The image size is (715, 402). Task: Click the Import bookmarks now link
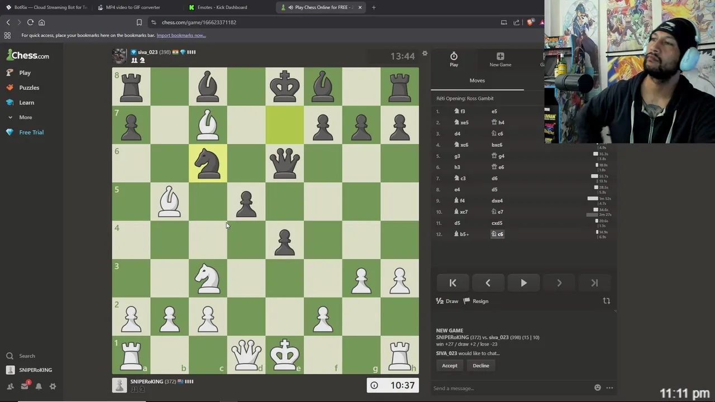[181, 35]
